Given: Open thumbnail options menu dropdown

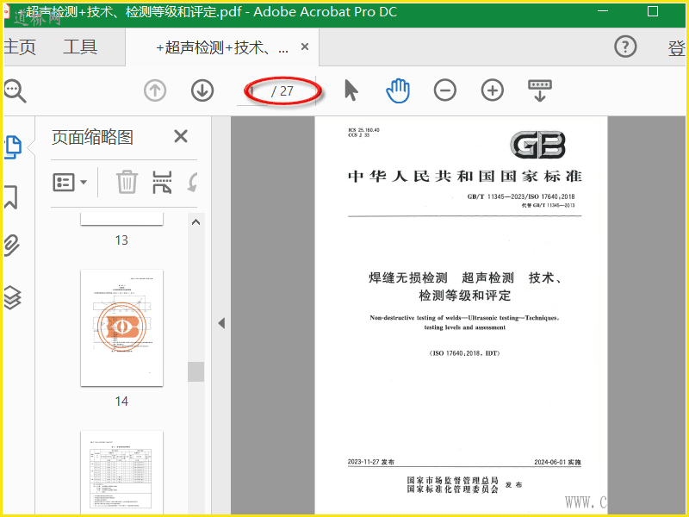Looking at the screenshot, I should [70, 182].
